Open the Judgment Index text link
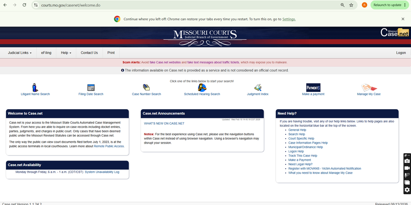Image resolution: width=411 pixels, height=205 pixels. pos(258,94)
